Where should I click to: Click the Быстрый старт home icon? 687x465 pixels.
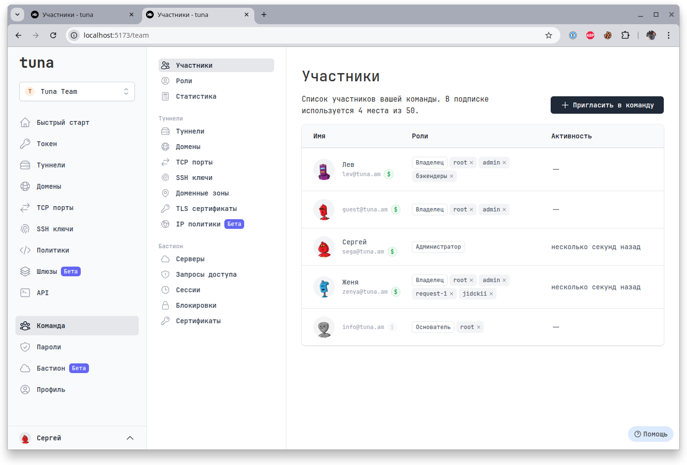tap(25, 122)
